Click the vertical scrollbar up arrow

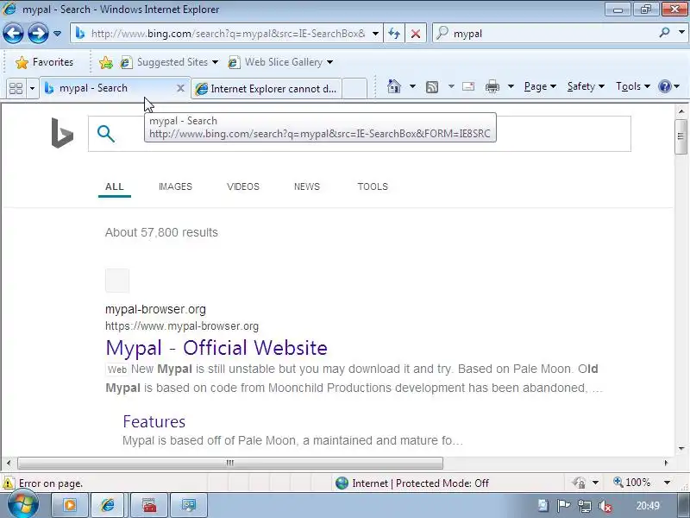coord(681,111)
